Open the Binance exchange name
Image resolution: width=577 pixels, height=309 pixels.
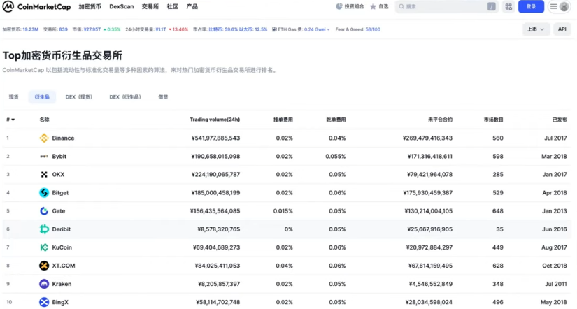[63, 138]
